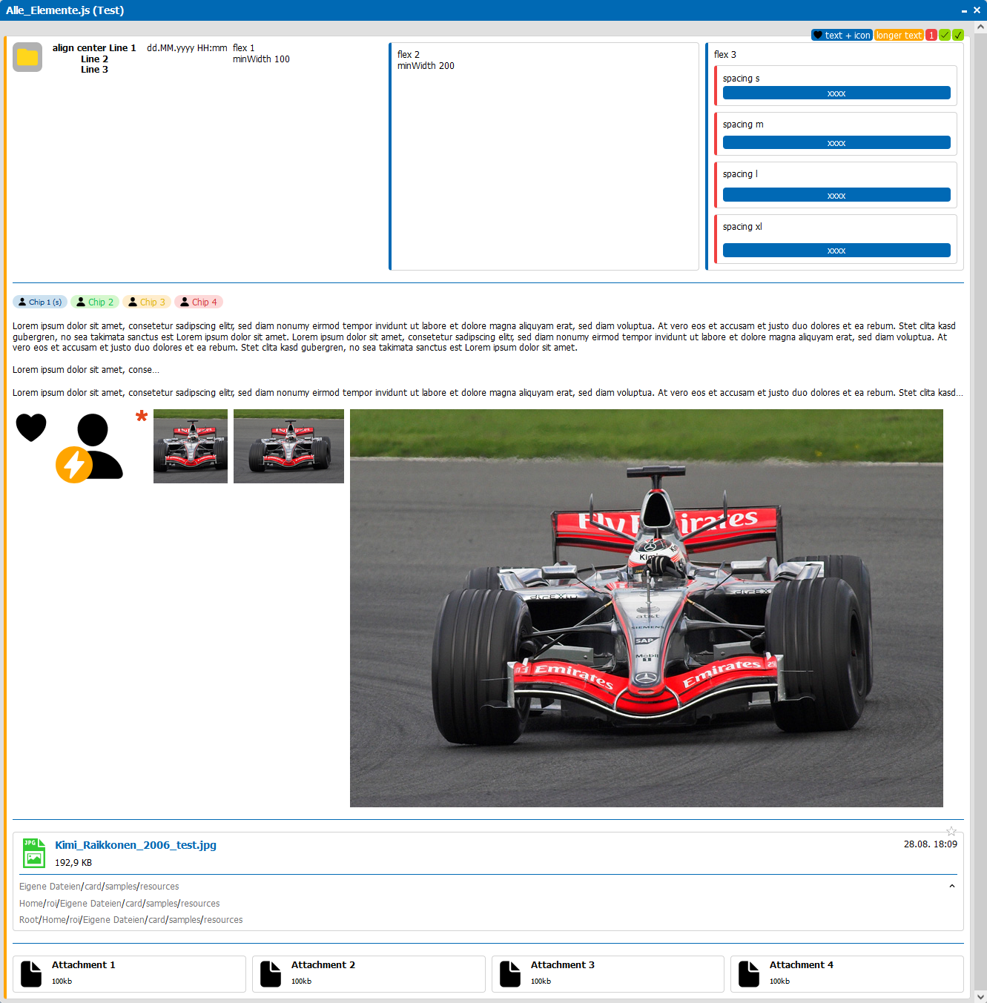Image resolution: width=987 pixels, height=1003 pixels.
Task: Select the red Chip 4
Action: coord(199,302)
